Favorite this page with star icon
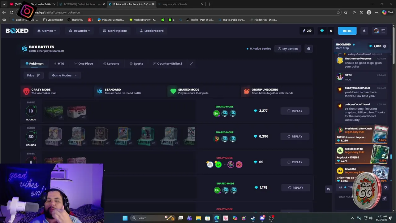The width and height of the screenshot is (396, 223). coord(338,12)
